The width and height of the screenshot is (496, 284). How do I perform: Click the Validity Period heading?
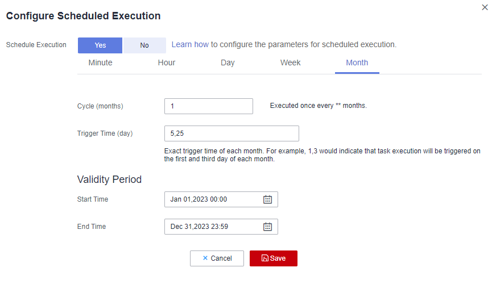click(x=109, y=179)
